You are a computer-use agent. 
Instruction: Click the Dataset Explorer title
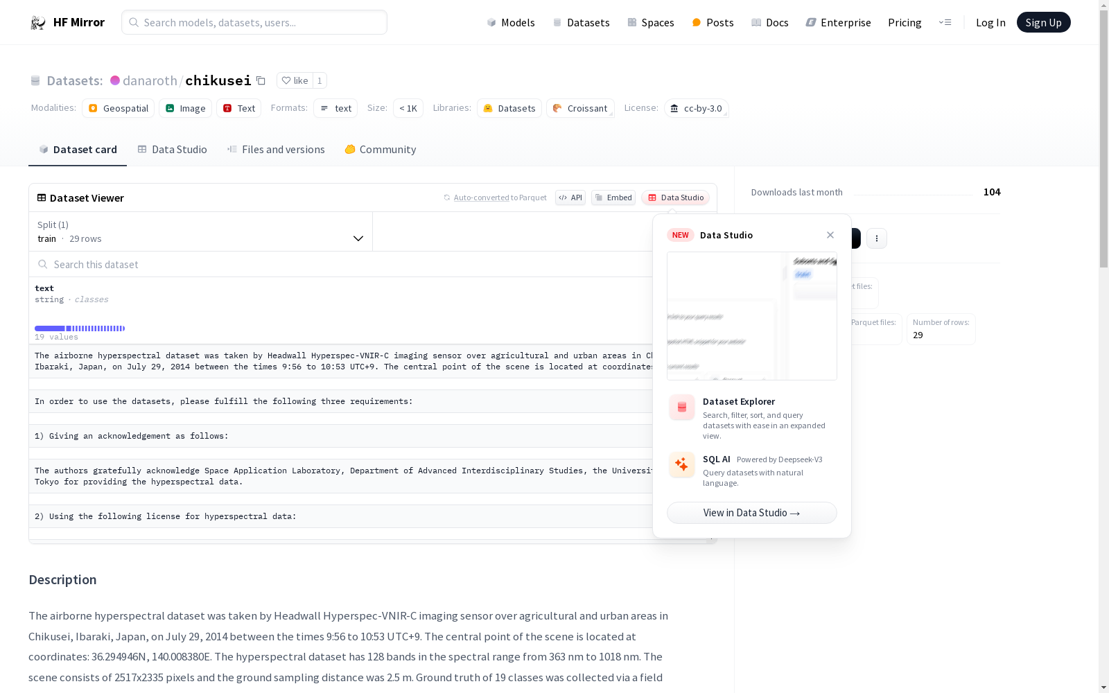pos(739,401)
